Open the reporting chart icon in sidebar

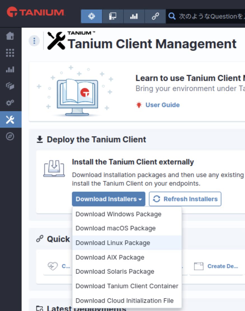click(x=10, y=70)
